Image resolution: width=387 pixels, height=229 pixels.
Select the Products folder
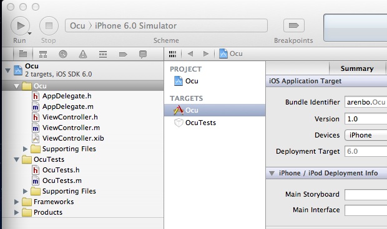[48, 212]
